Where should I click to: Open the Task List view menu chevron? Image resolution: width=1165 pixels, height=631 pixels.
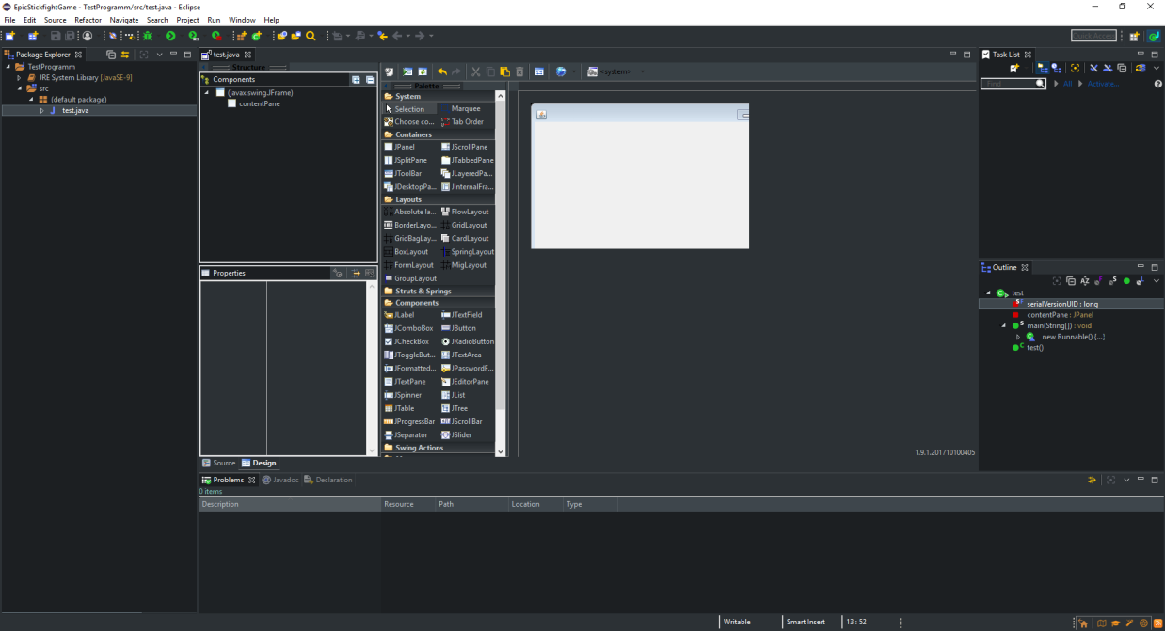pyautogui.click(x=1157, y=69)
